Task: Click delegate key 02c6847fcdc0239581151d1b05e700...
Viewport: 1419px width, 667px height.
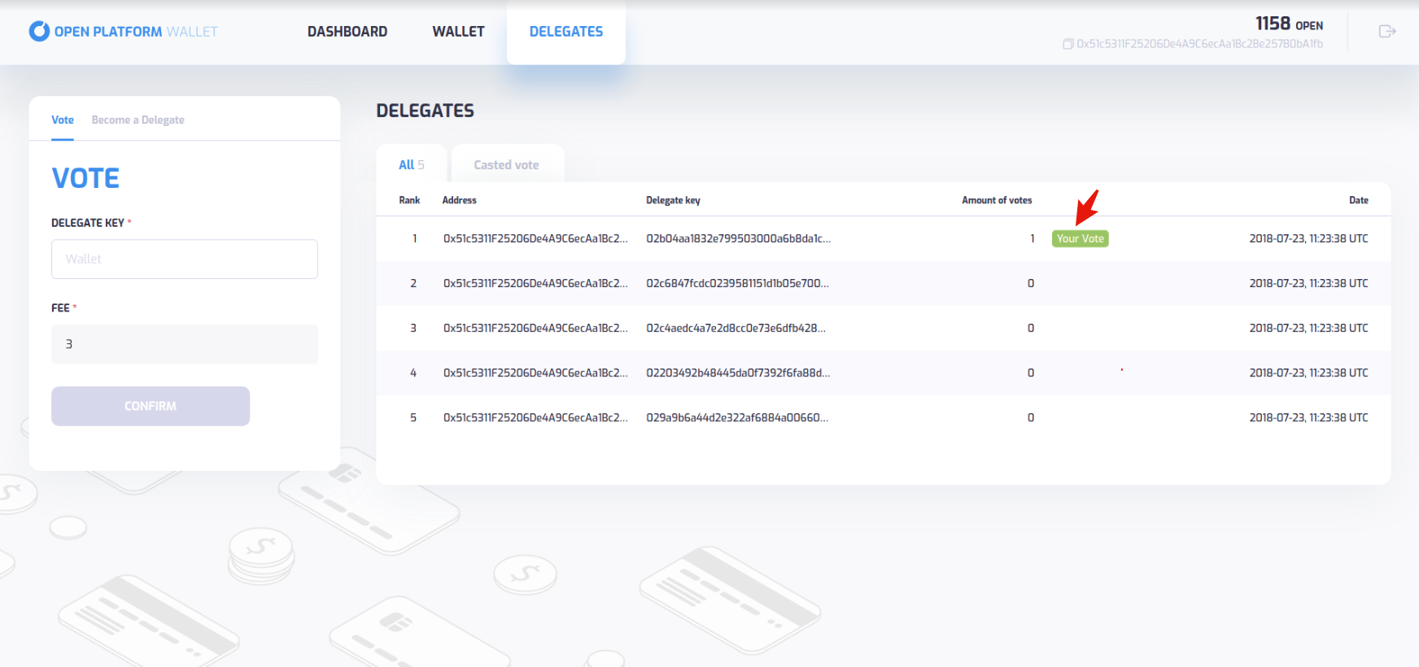Action: (737, 283)
